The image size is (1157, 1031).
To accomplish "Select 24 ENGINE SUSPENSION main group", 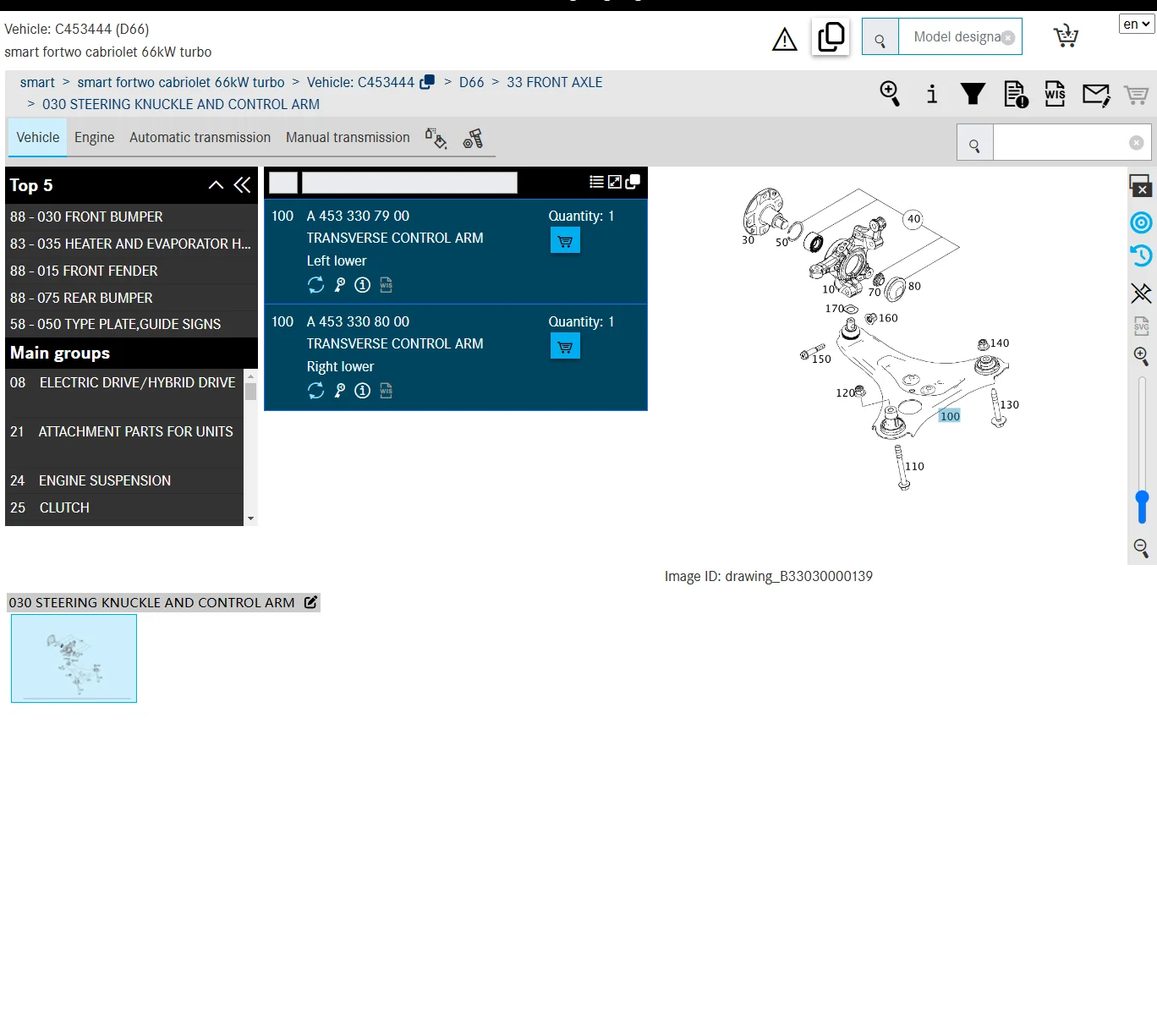I will 105,480.
